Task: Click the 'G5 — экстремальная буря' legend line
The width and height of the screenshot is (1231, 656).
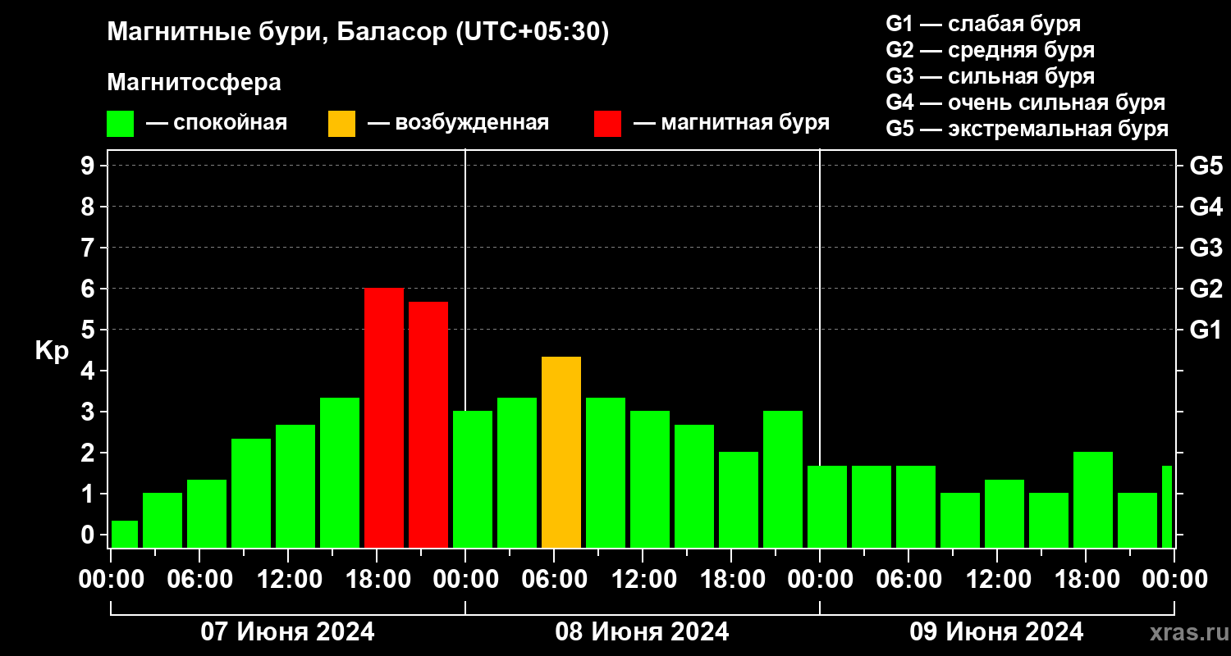Action: (x=1027, y=130)
